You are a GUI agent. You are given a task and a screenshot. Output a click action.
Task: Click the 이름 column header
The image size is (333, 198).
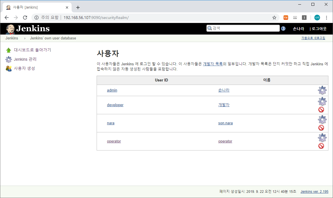coord(267,80)
